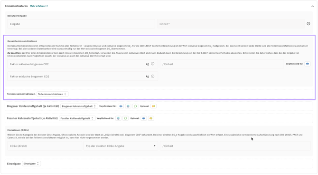
Task: Focus the 'Einheit*' field under Benutzereingabe
Action: pos(231,24)
